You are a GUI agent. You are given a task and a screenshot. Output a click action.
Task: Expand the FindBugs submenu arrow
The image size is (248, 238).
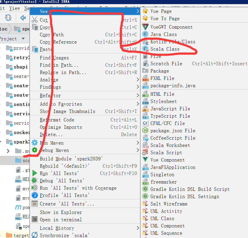click(x=138, y=87)
